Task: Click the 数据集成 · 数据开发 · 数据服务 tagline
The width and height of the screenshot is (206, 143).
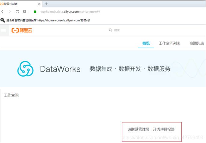Action: (130, 69)
